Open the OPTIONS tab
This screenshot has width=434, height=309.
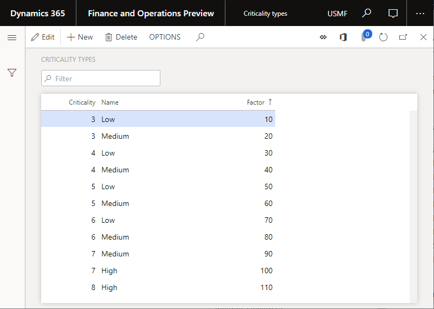coord(165,37)
